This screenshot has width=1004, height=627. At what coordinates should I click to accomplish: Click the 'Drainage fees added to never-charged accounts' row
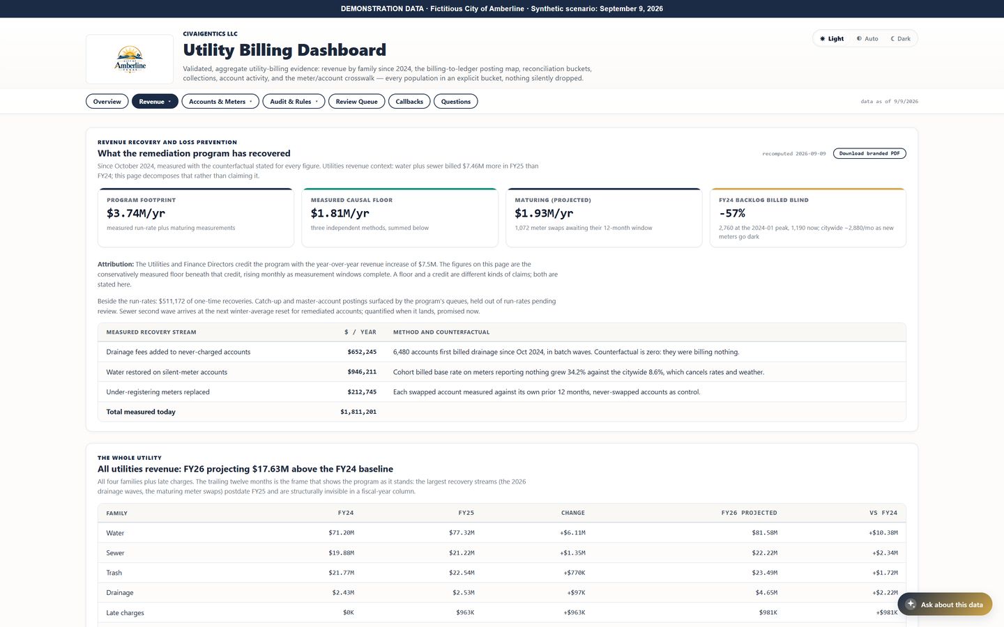502,352
